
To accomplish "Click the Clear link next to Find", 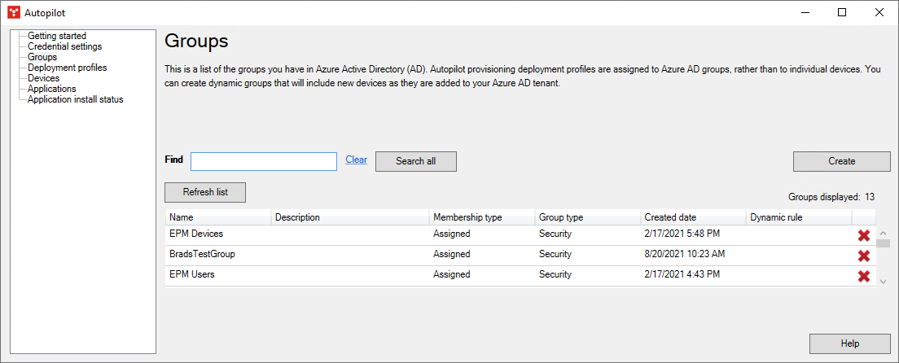I will (356, 160).
